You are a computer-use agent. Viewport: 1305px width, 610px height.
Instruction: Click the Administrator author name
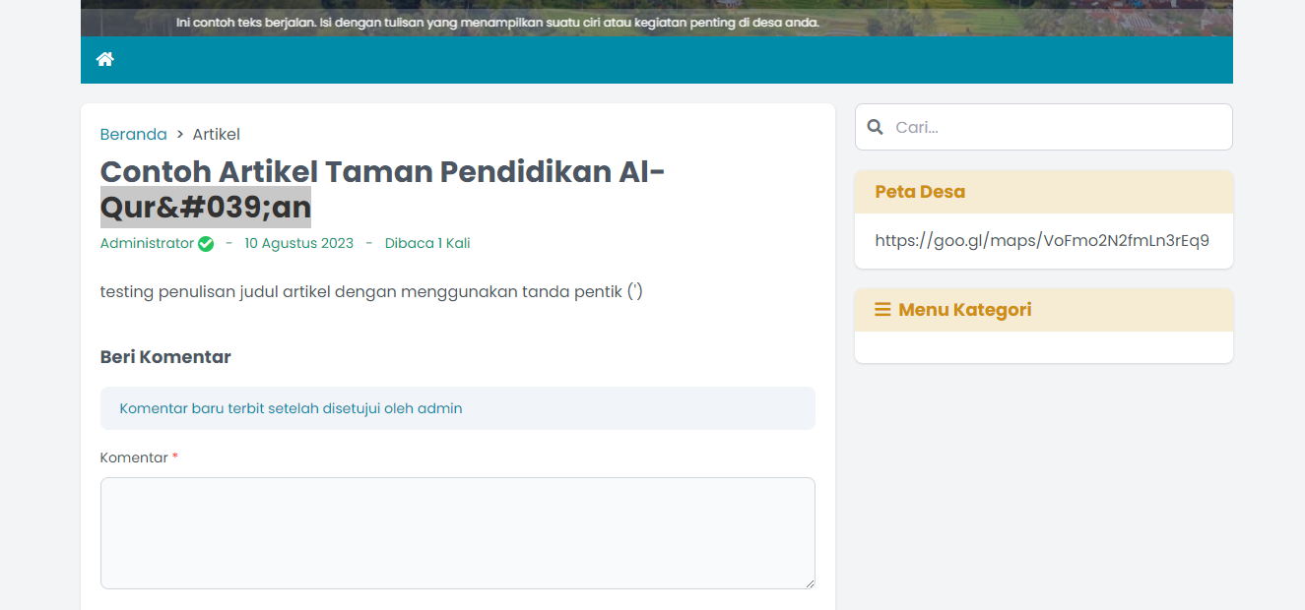point(147,243)
